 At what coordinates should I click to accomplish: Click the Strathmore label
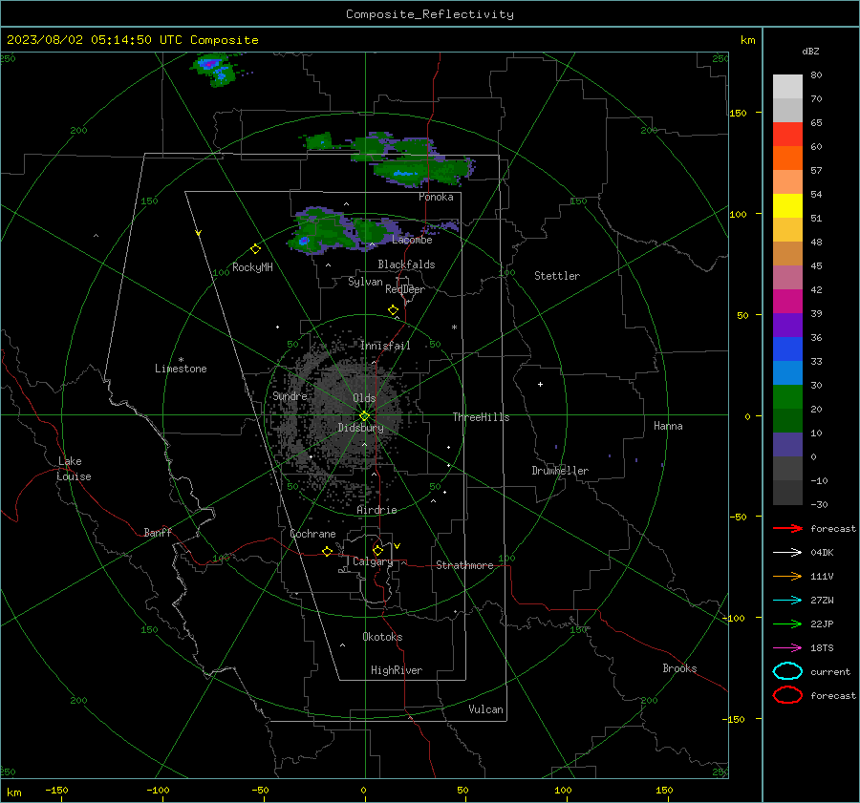coord(464,565)
